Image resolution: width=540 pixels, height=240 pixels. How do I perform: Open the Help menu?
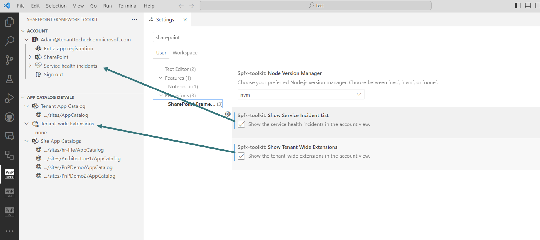pos(149,6)
